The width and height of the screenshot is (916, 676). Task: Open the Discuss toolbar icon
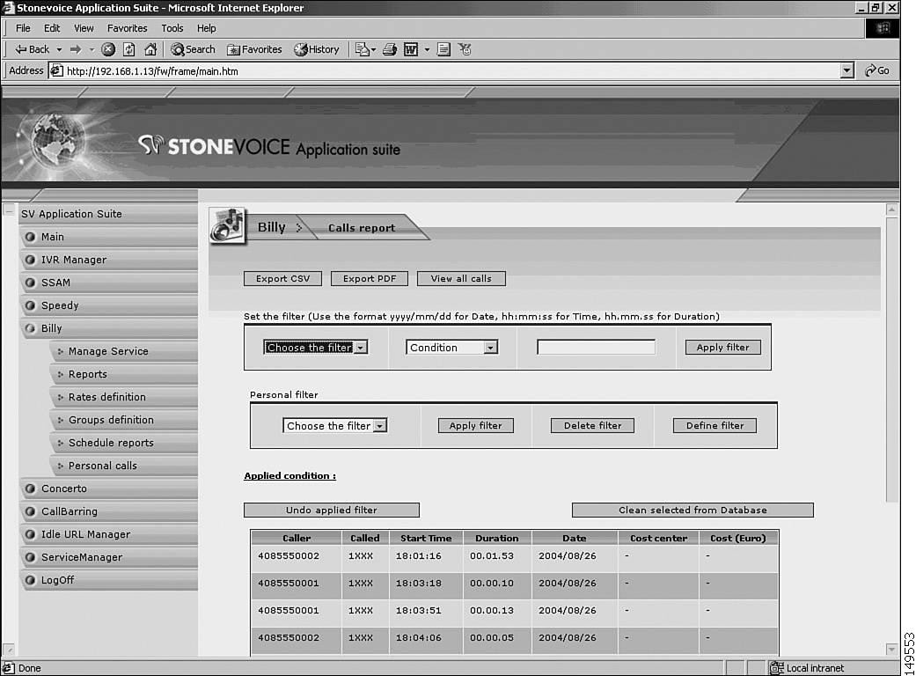pos(443,49)
